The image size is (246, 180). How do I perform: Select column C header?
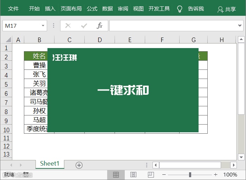pos(69,40)
